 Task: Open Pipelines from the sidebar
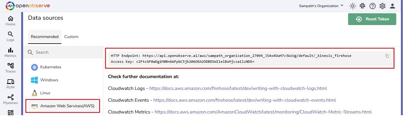click(10, 100)
